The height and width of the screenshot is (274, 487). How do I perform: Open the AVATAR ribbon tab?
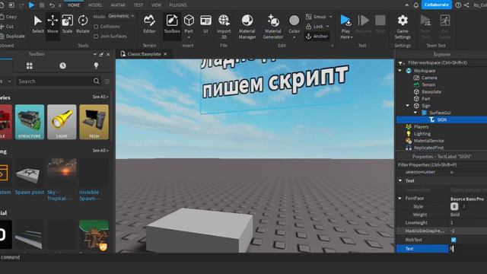point(118,5)
